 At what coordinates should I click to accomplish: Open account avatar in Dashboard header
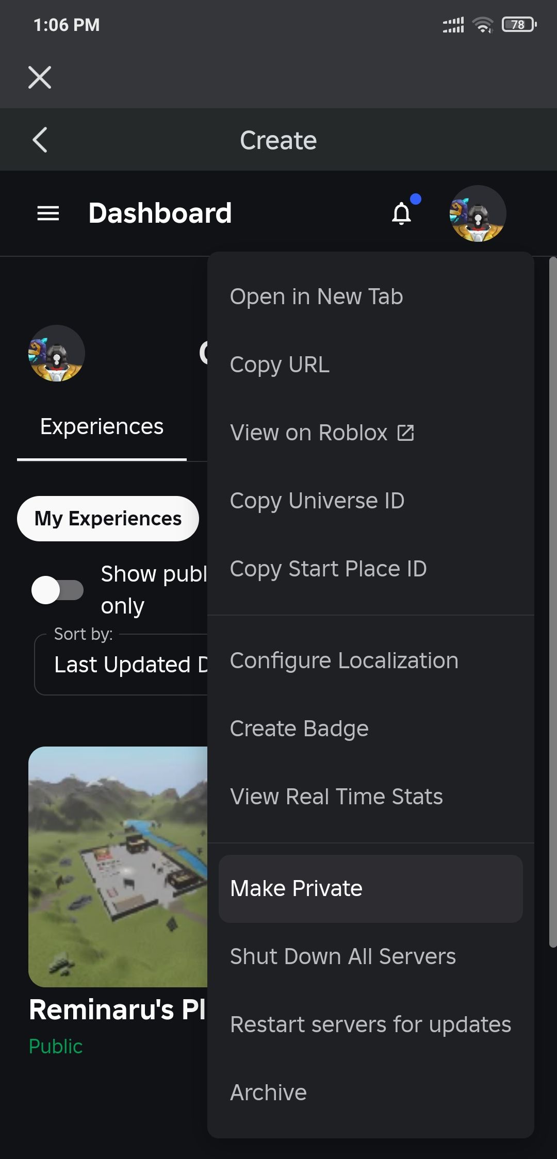click(x=478, y=213)
